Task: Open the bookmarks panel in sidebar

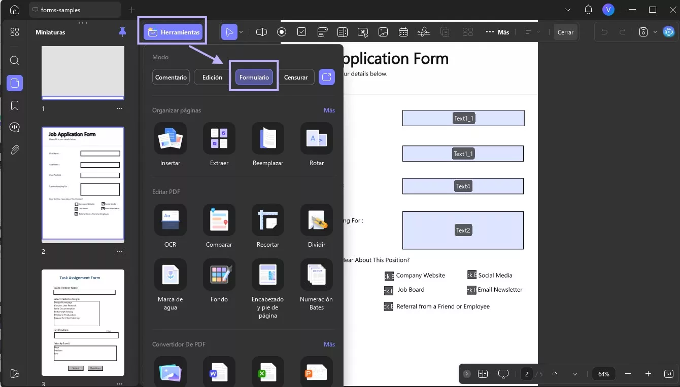Action: (15, 105)
